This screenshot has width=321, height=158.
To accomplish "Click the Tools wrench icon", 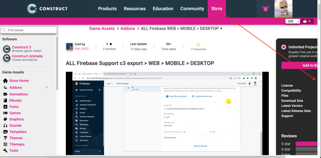I will (x=6, y=150).
